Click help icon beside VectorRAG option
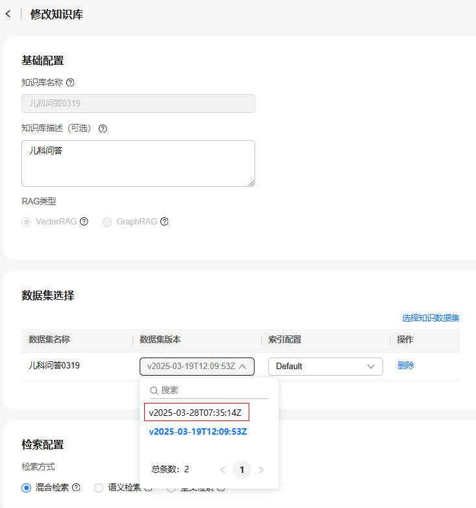 coord(84,222)
